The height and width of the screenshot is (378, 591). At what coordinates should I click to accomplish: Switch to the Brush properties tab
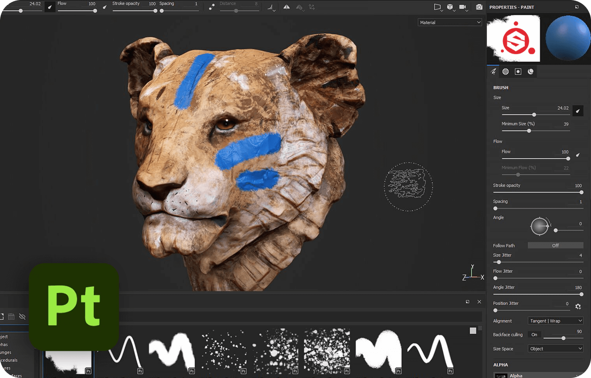click(x=493, y=72)
